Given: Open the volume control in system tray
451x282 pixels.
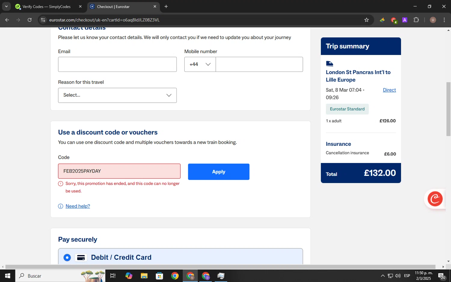Looking at the screenshot, I should pyautogui.click(x=398, y=276).
